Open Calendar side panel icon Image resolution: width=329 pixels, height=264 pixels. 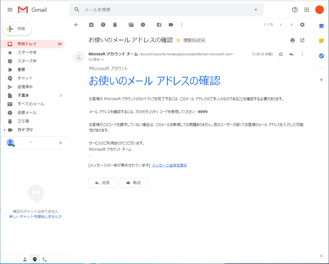point(321,26)
